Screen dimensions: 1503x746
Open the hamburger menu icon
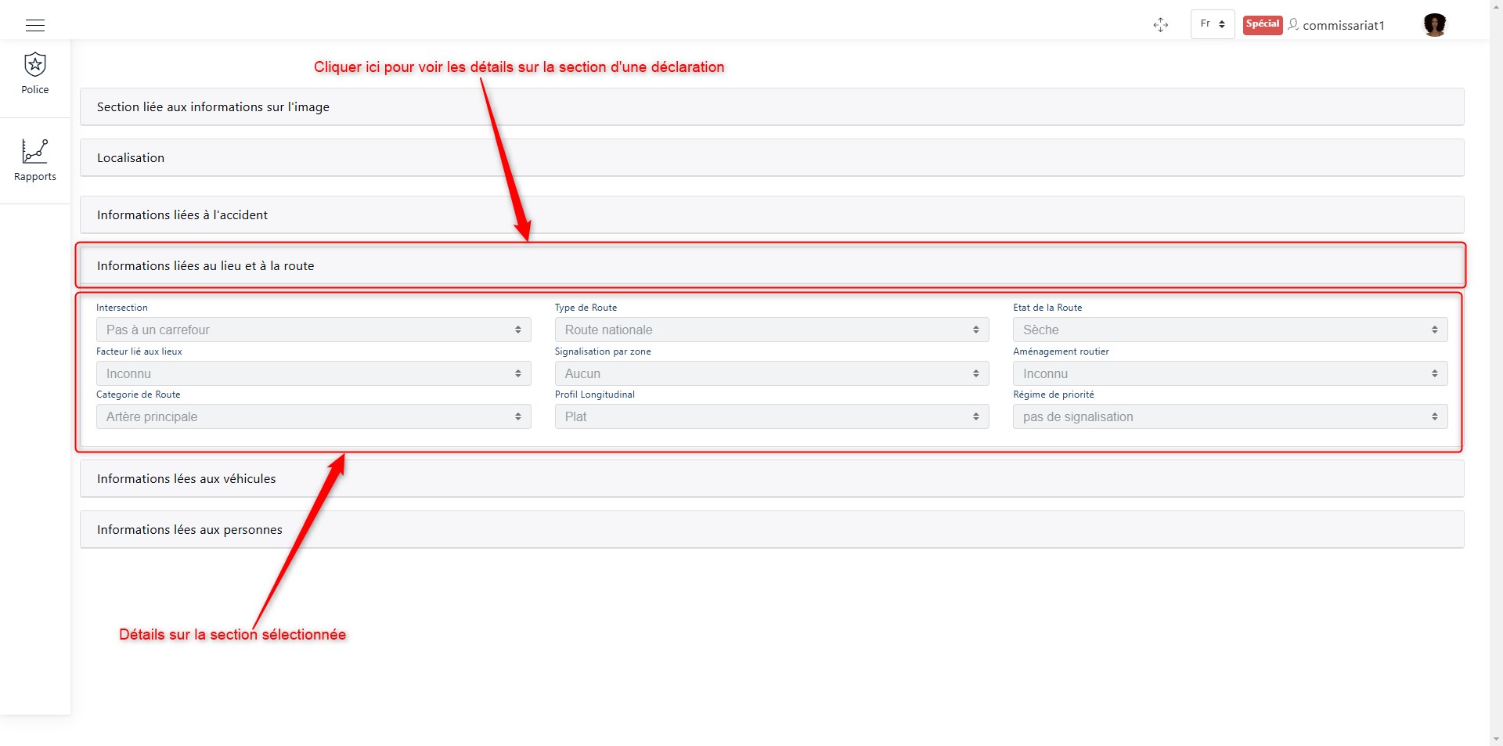[35, 25]
